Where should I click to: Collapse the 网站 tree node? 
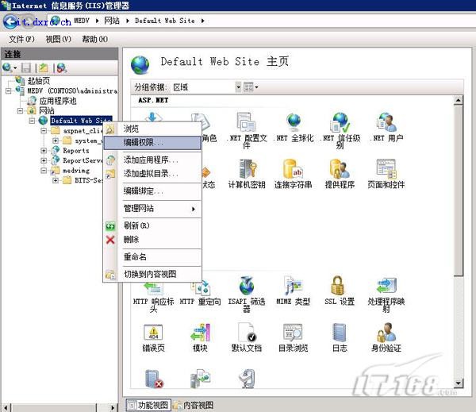click(21, 111)
